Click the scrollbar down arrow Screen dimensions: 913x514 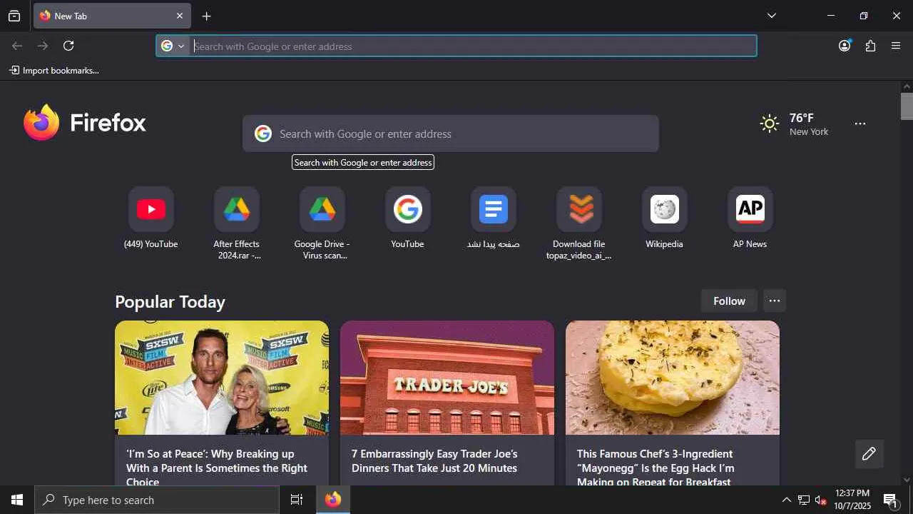click(907, 480)
